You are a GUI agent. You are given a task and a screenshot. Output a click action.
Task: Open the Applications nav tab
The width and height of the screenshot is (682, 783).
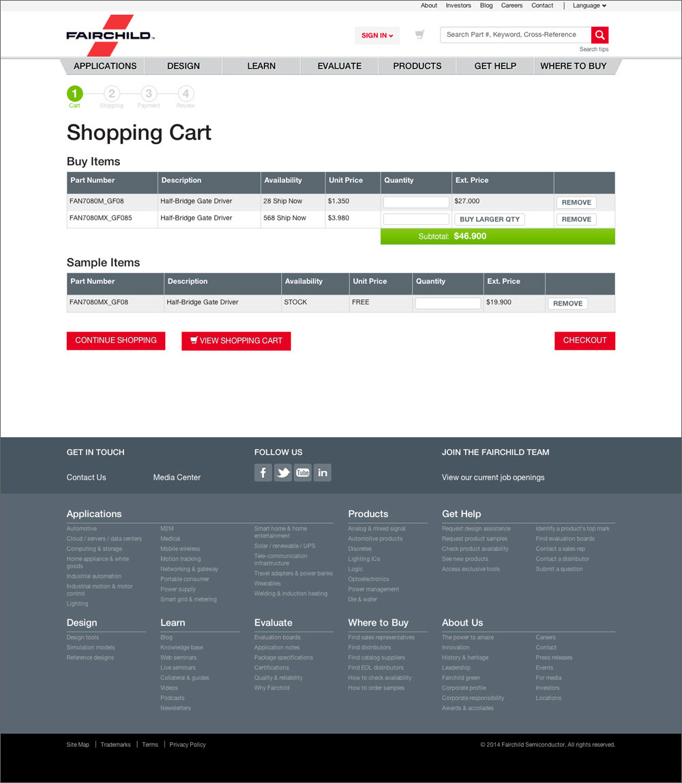pos(105,66)
